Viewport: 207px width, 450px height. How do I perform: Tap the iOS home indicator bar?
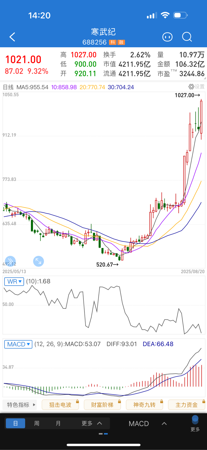click(103, 445)
